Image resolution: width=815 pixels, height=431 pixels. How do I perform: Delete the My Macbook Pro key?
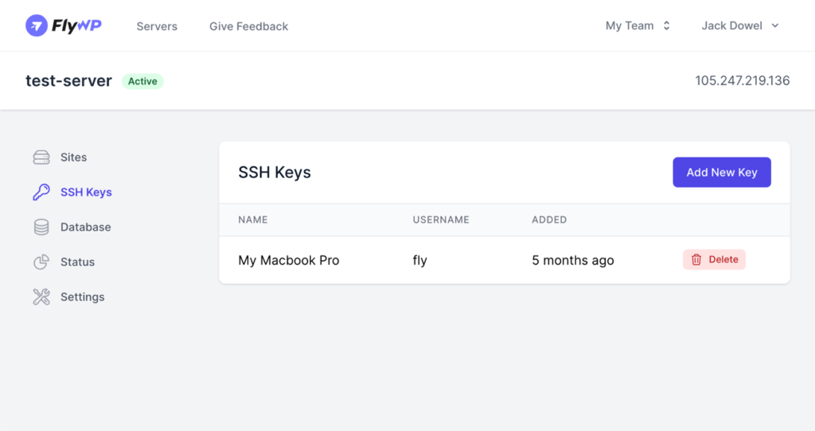click(714, 260)
